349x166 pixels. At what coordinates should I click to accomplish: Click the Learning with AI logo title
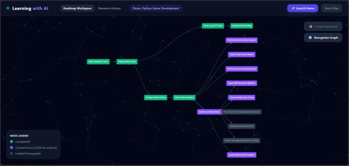tap(30, 8)
